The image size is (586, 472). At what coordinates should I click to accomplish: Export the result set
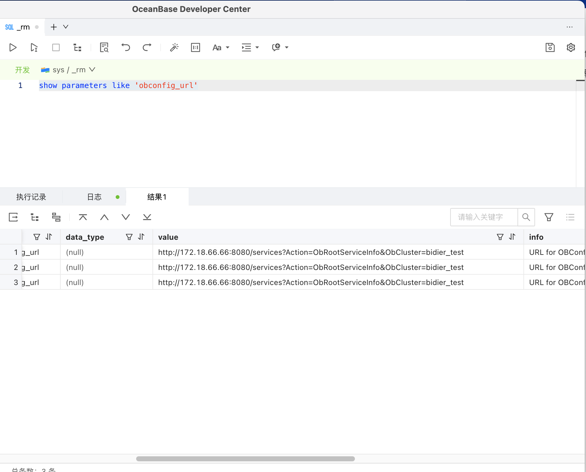pos(13,217)
